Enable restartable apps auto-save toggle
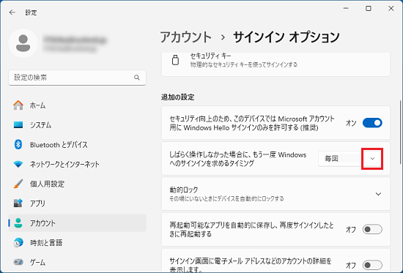Screen dimensions: 403x273 (372, 229)
